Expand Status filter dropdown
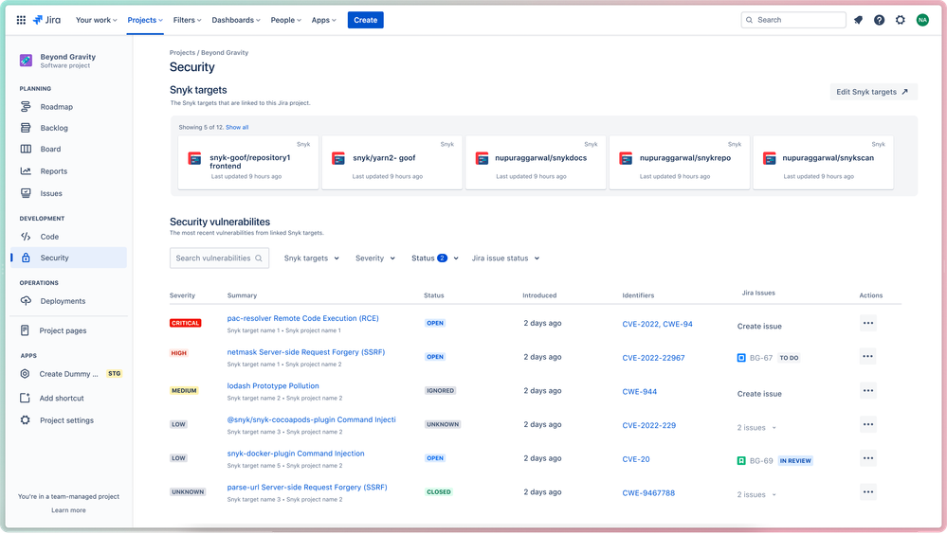The height and width of the screenshot is (534, 947). pyautogui.click(x=435, y=258)
